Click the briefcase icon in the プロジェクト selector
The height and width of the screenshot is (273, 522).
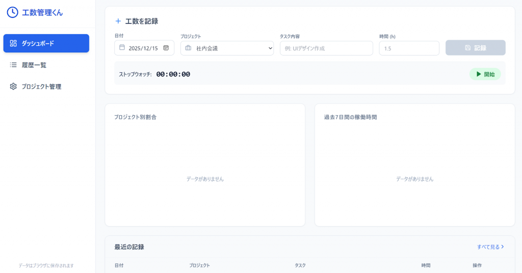(188, 48)
